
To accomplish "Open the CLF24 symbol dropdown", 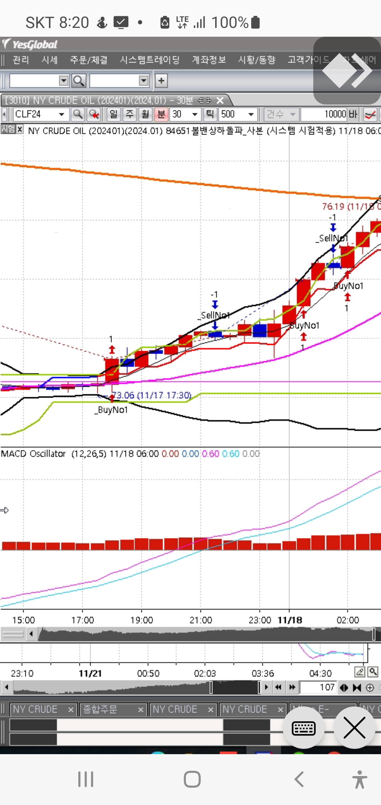I will point(61,114).
